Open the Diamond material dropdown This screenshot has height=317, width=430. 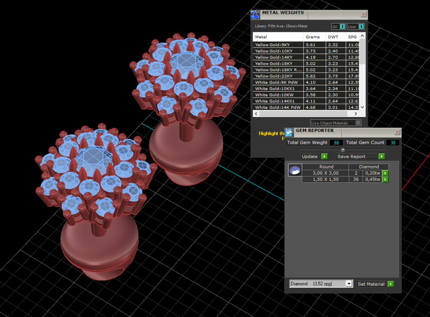coord(349,284)
